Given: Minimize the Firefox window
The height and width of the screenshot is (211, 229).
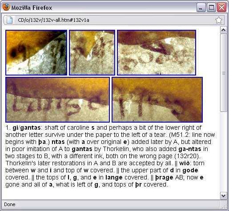Looking at the screenshot, I should coord(201,8).
